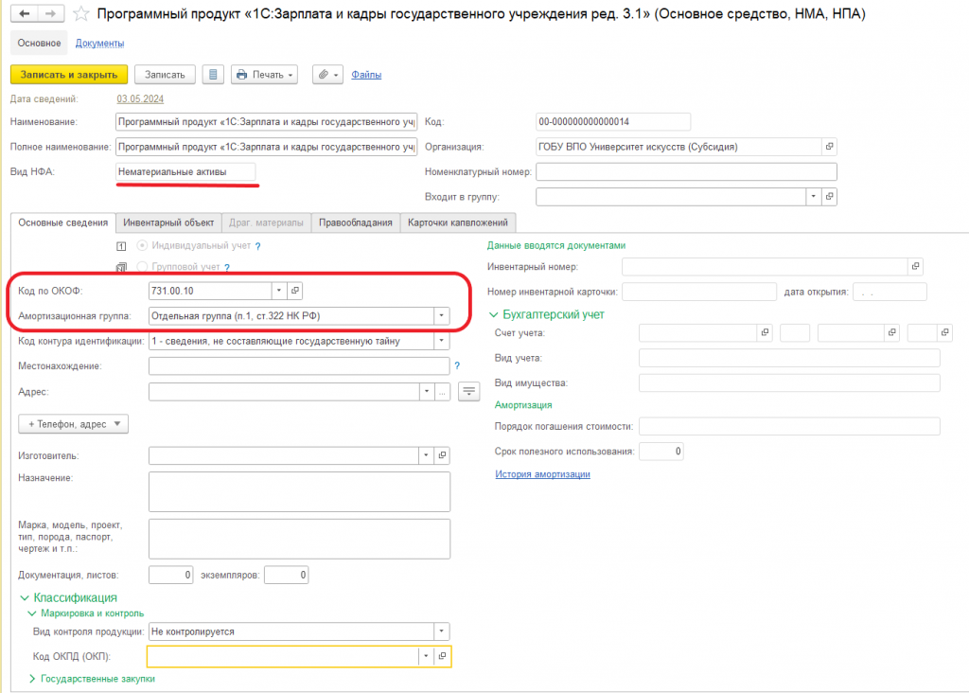The height and width of the screenshot is (693, 969).
Task: Open the Код по ОКОФ record icon
Action: [295, 291]
